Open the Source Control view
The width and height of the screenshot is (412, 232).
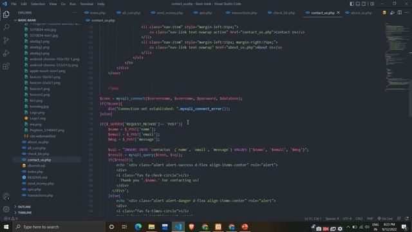[6, 40]
